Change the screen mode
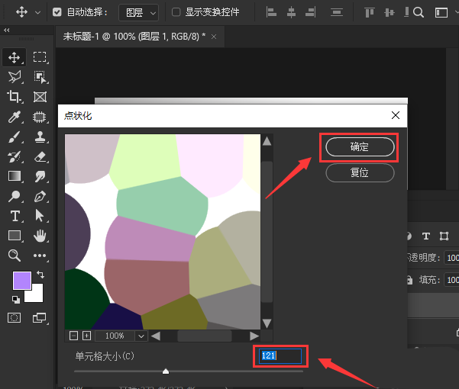 click(x=40, y=318)
